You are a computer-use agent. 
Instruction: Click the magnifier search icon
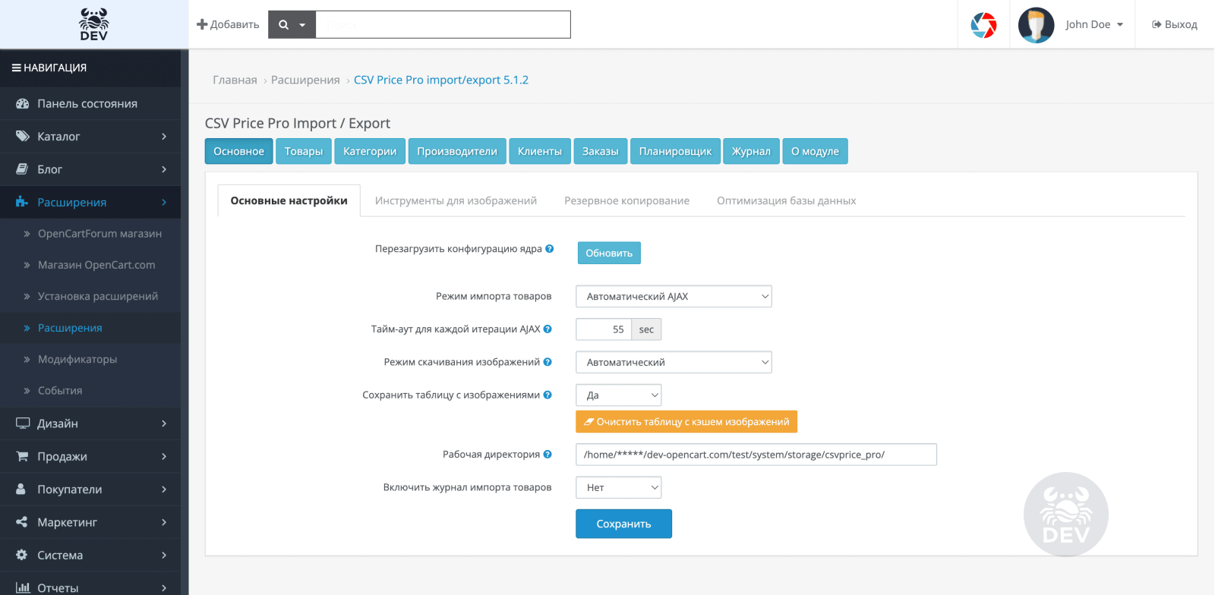[x=284, y=25]
